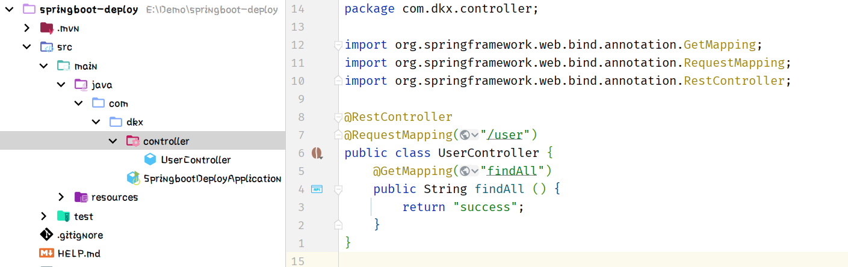Click the resources folder icon
This screenshot has width=848, height=267.
click(81, 197)
